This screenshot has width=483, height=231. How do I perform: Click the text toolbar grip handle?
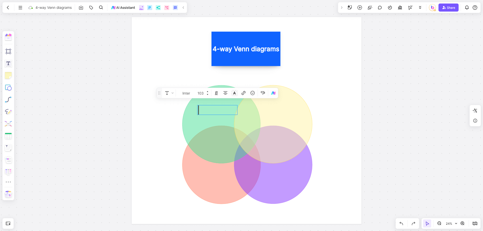(159, 93)
